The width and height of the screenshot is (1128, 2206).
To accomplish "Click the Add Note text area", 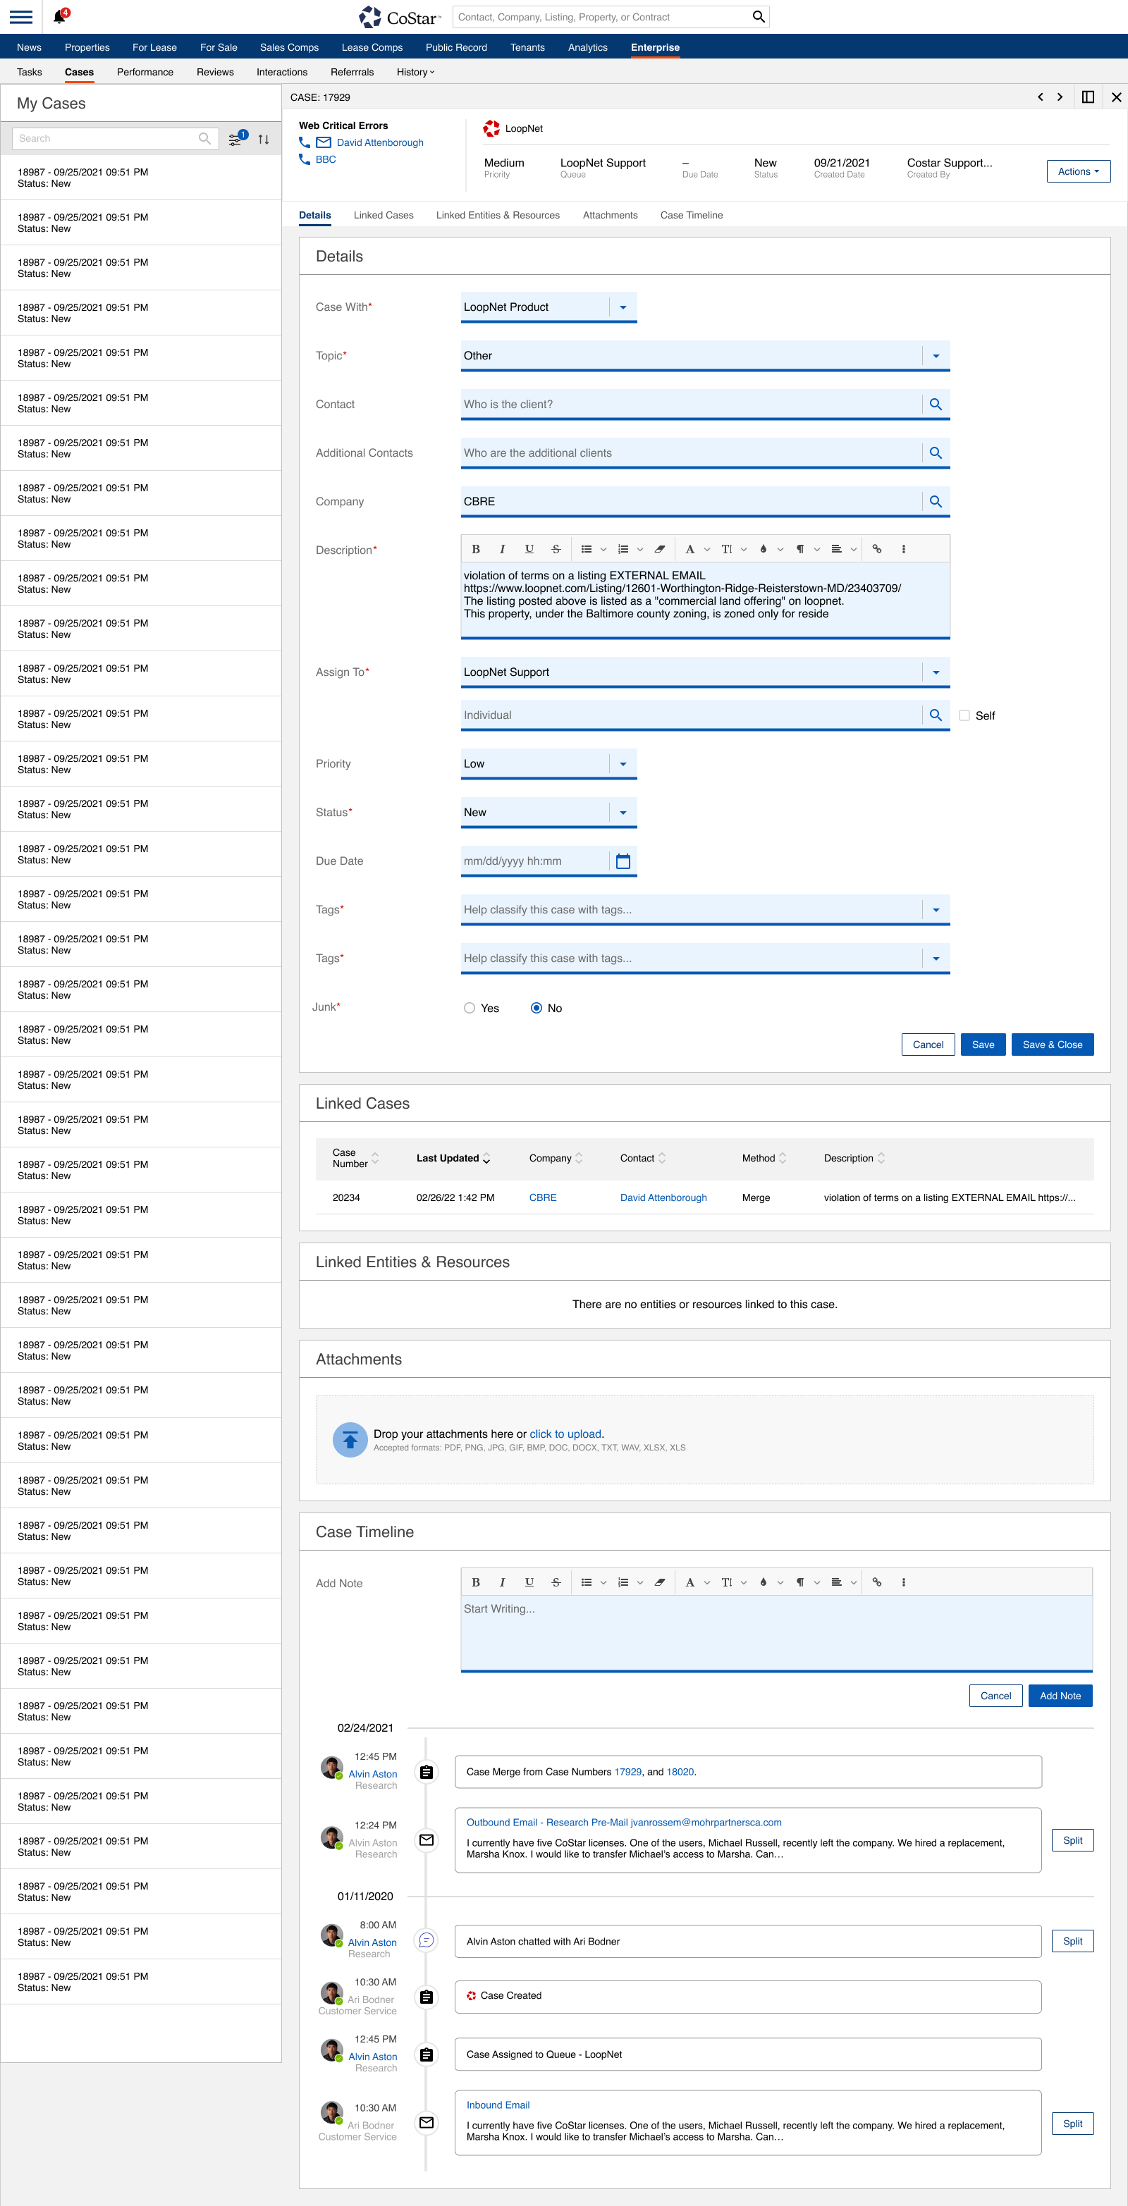I will pos(776,1632).
